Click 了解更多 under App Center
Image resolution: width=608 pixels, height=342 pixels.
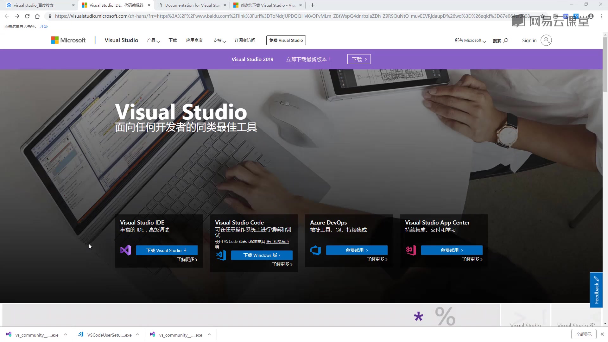472,259
